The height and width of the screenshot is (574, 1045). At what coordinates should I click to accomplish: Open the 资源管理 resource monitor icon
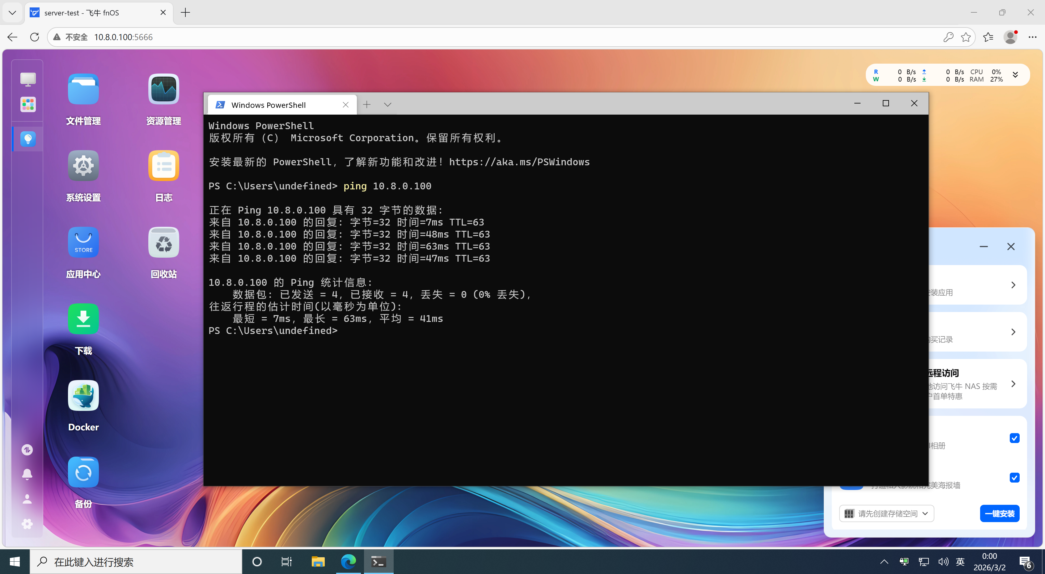point(163,89)
